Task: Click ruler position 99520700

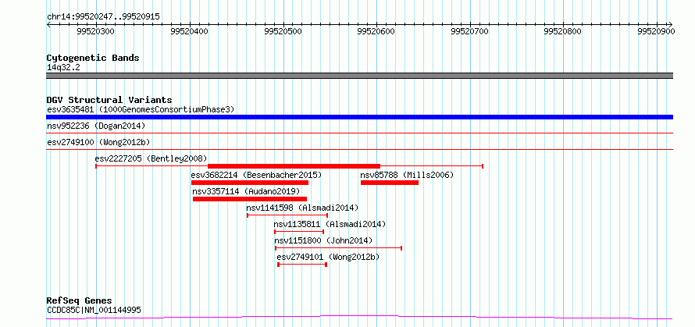Action: click(x=469, y=31)
